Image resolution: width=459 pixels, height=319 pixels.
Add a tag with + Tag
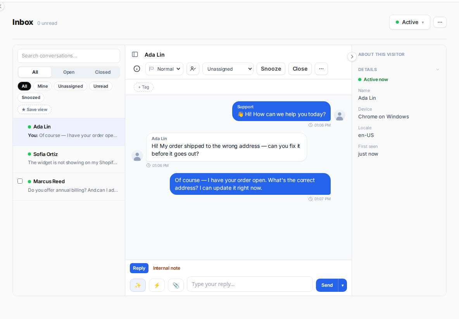click(143, 87)
